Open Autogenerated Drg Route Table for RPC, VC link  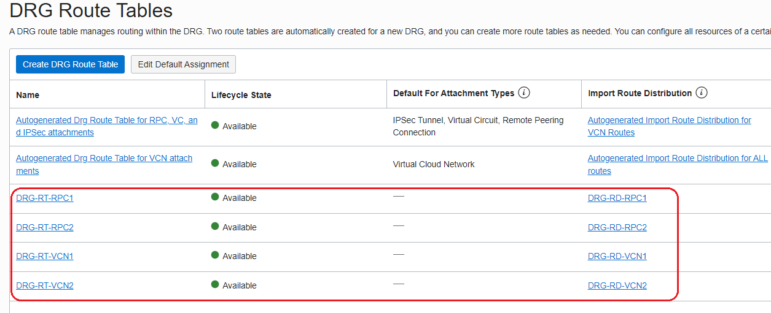[x=106, y=121]
